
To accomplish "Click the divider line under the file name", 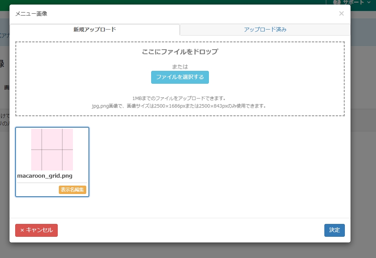I will (52, 183).
